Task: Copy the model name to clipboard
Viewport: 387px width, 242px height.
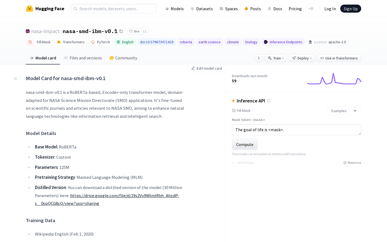Action: pyautogui.click(x=121, y=31)
